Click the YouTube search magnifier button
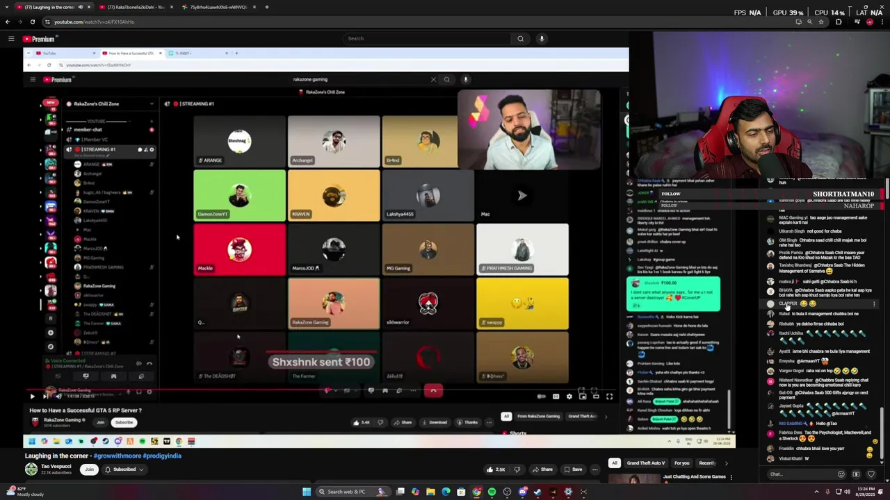 (520, 39)
